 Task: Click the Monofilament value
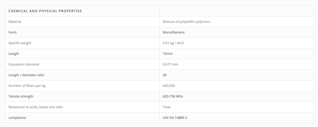[x=173, y=32]
